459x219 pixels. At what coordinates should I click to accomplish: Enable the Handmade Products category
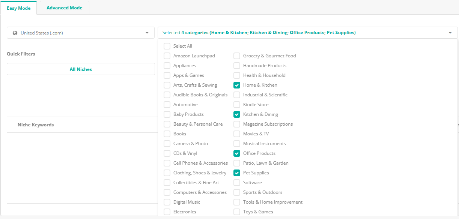tap(236, 65)
